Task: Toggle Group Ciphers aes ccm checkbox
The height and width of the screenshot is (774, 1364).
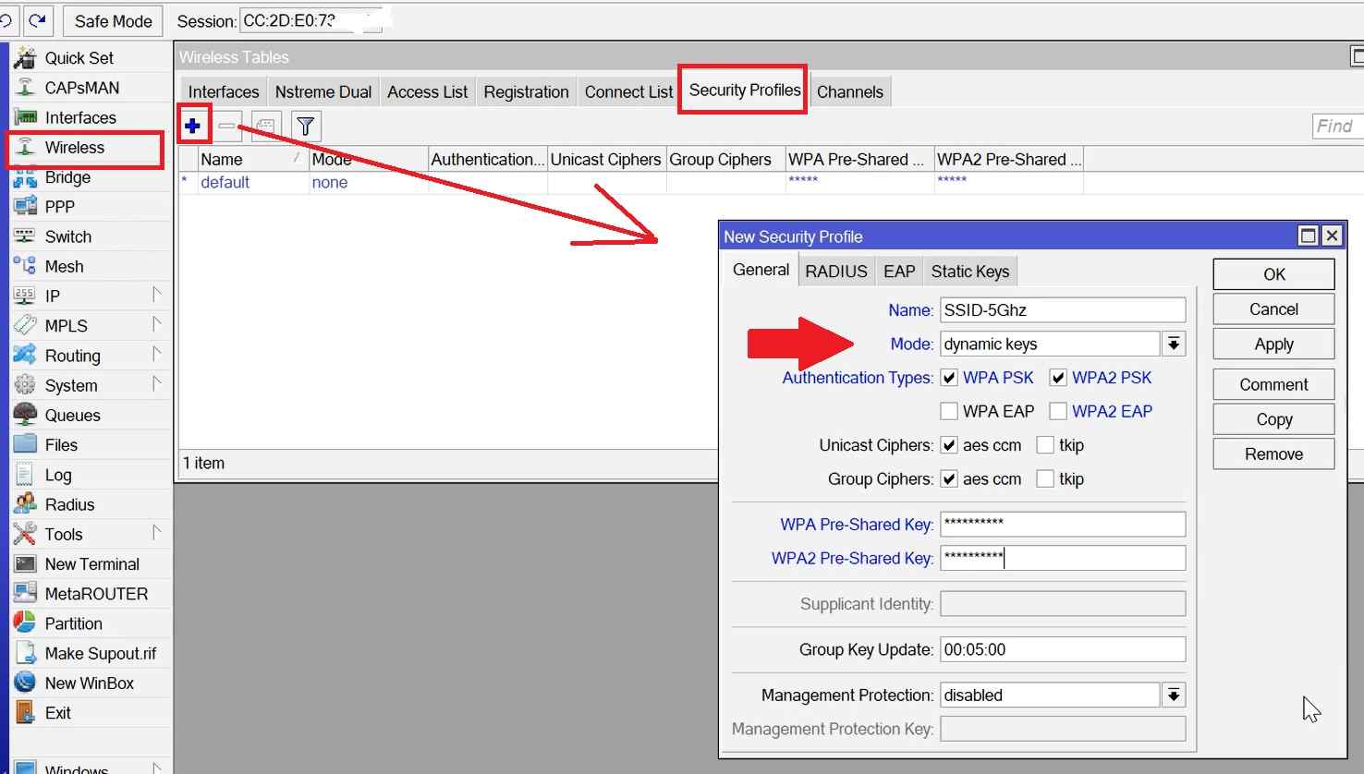Action: [x=949, y=479]
